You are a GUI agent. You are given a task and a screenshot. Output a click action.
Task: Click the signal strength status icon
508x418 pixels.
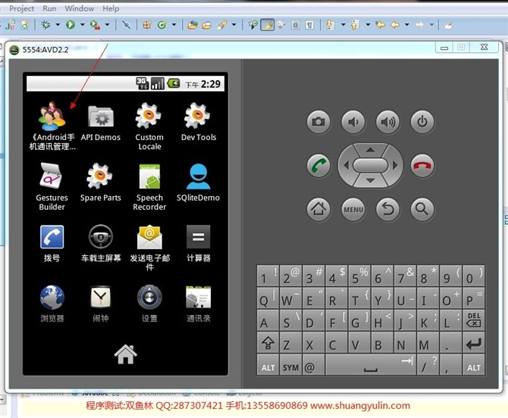click(158, 83)
